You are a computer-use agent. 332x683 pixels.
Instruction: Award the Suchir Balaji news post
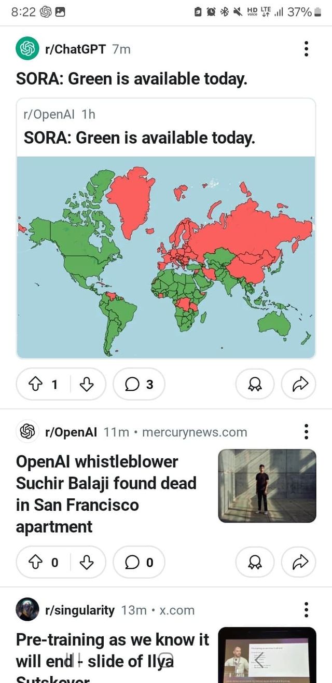(255, 562)
